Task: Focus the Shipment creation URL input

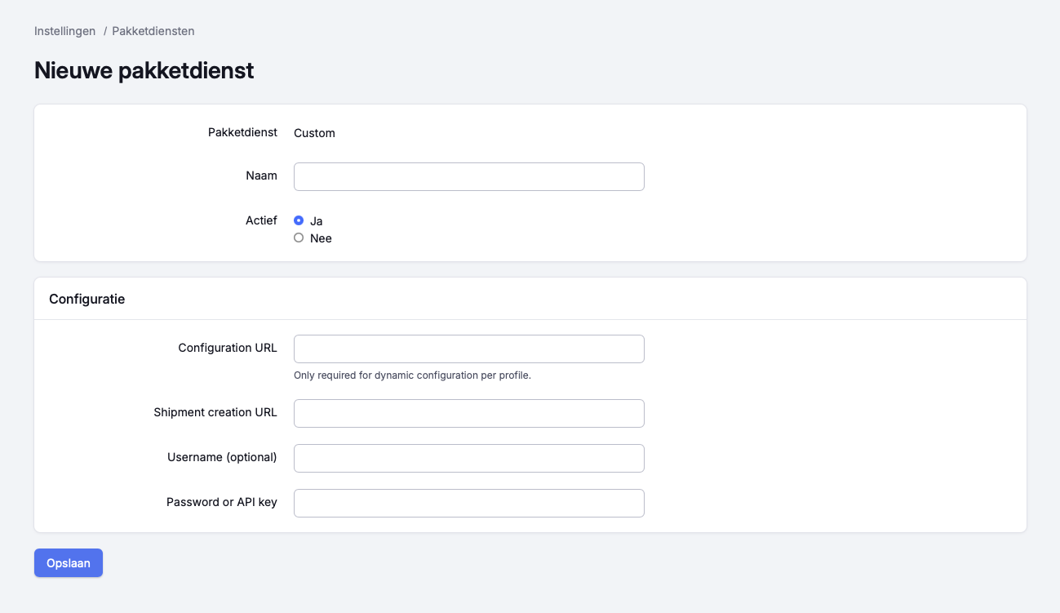Action: point(468,413)
